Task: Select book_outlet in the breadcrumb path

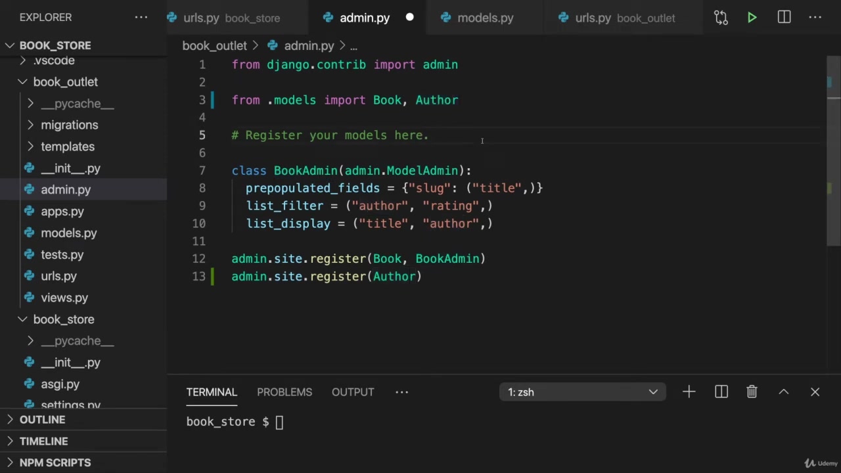Action: click(x=214, y=46)
